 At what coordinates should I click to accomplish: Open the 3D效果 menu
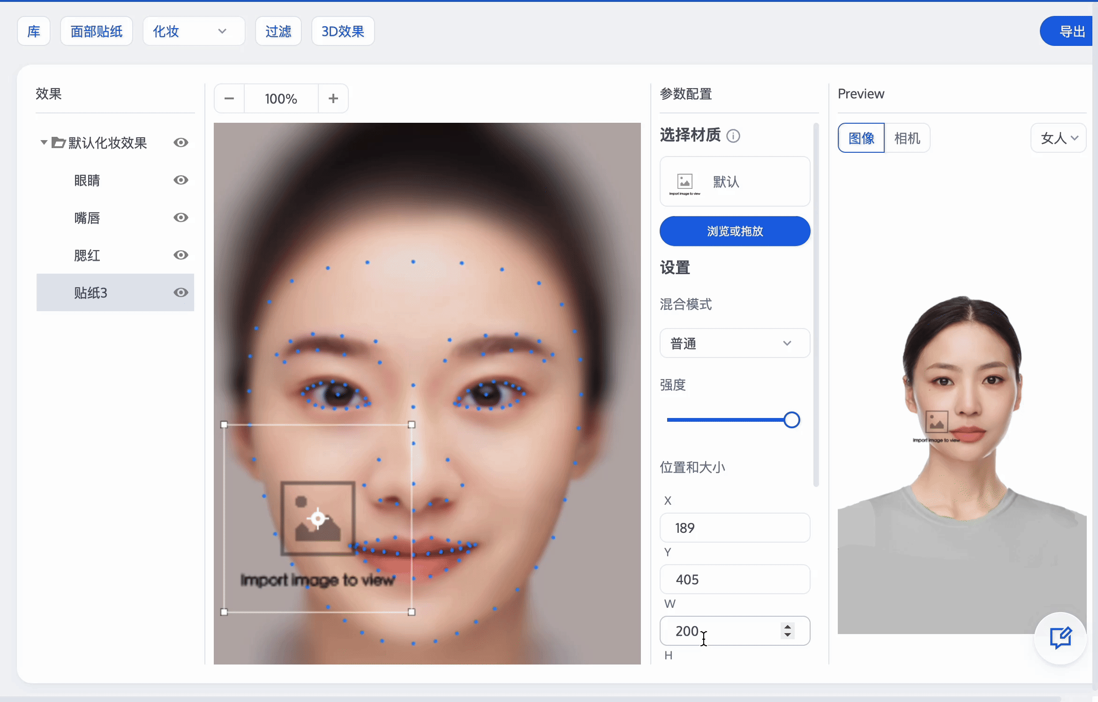[x=343, y=31]
